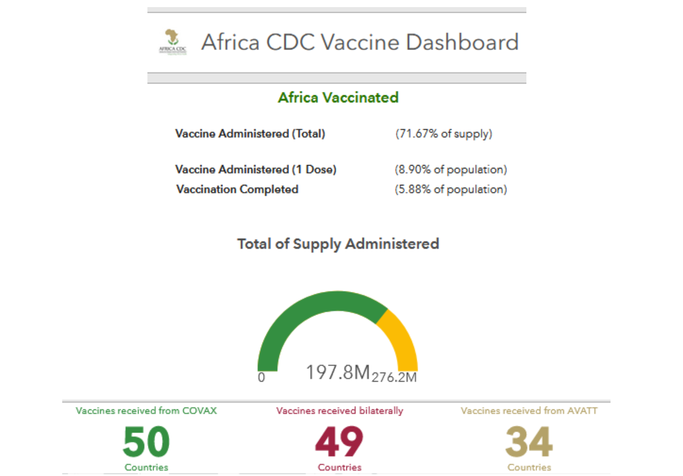Click the Africa CDC Vaccine Dashboard title
Viewport: 683px width, 476px height.
coord(360,42)
